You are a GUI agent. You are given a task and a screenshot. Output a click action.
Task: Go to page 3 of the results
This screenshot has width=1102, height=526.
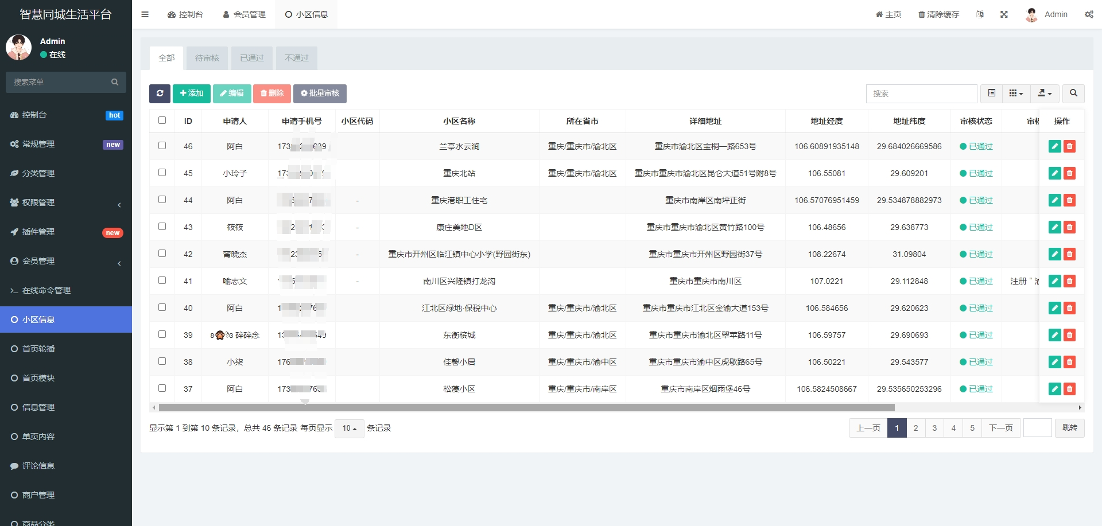(934, 428)
